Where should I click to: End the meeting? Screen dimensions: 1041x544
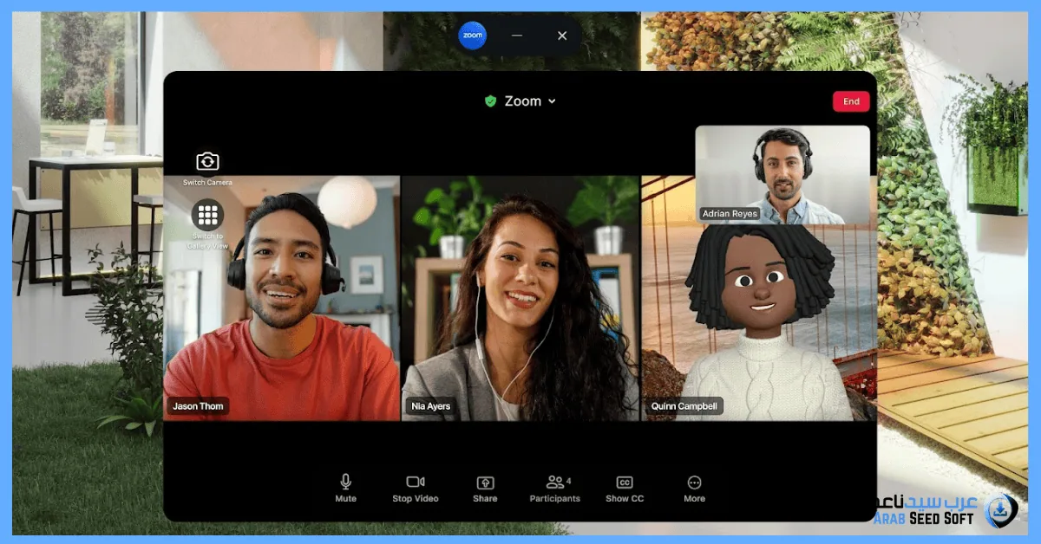[851, 100]
